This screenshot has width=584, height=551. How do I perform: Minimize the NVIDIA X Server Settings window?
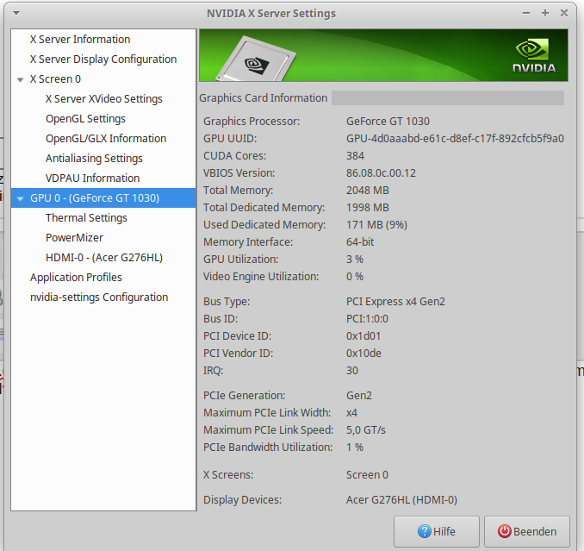pyautogui.click(x=526, y=13)
